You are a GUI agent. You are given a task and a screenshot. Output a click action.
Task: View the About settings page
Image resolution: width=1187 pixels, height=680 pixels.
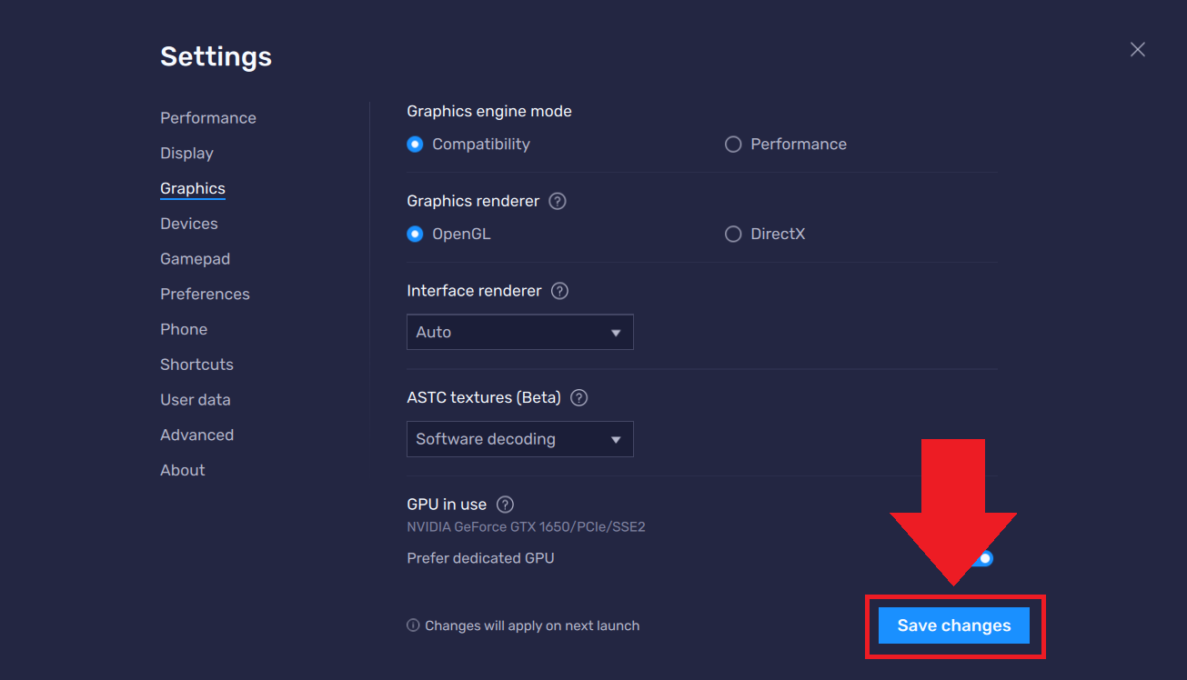click(182, 470)
